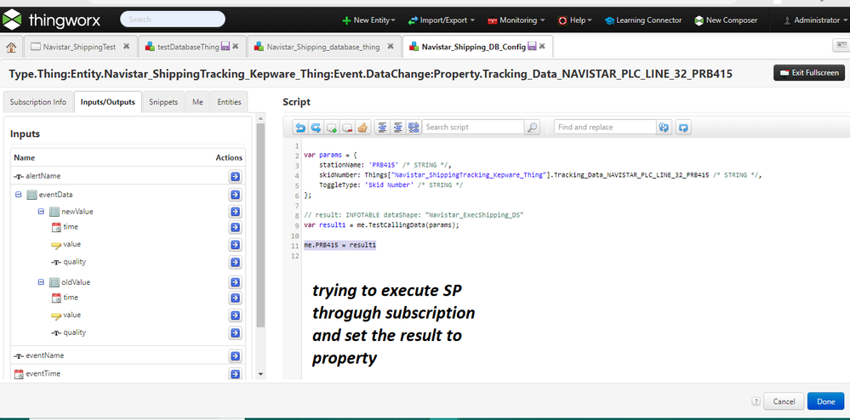
Task: Collapse the eventData tree node
Action: (x=19, y=194)
